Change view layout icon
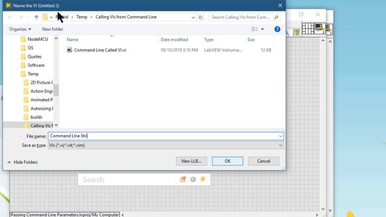The height and width of the screenshot is (217, 386). pyautogui.click(x=255, y=29)
